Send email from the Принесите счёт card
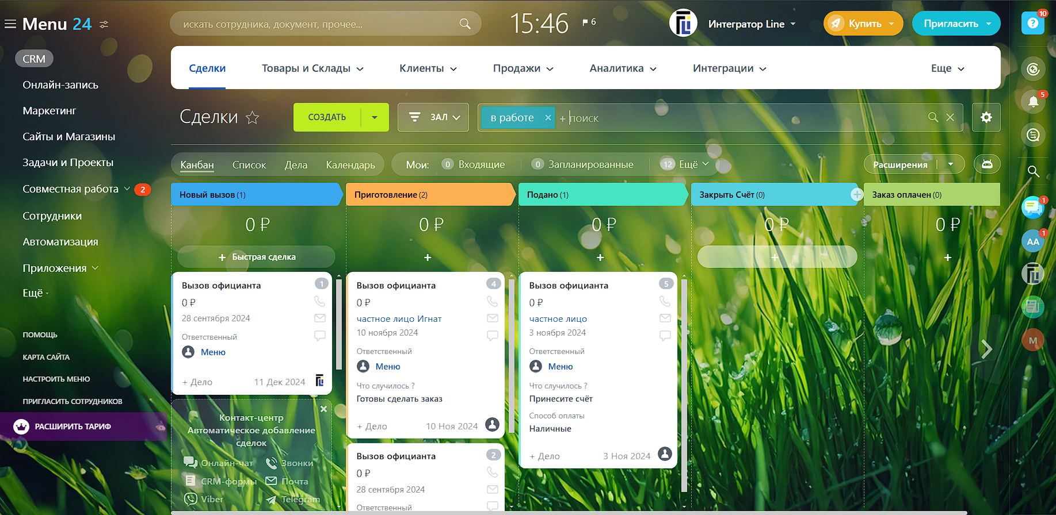This screenshot has height=515, width=1056. (665, 318)
